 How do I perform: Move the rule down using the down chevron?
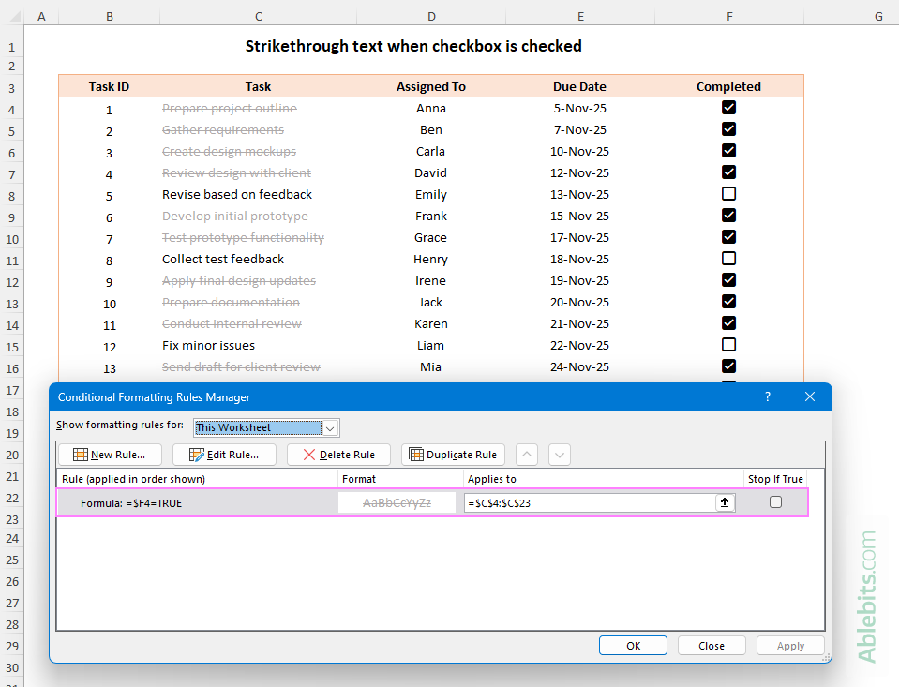pyautogui.click(x=559, y=455)
